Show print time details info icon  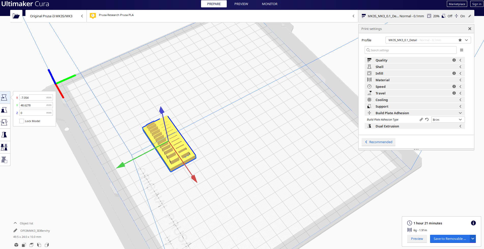tap(473, 223)
